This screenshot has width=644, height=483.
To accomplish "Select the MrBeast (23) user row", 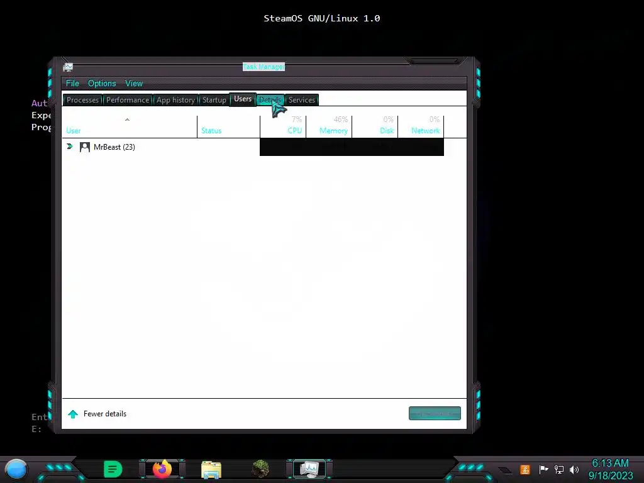I will (x=264, y=147).
